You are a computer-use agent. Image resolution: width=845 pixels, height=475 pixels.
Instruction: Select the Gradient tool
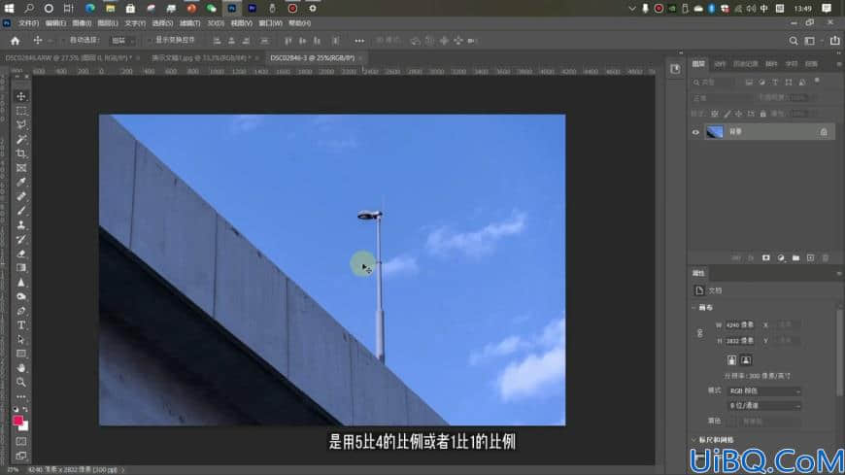click(x=21, y=268)
